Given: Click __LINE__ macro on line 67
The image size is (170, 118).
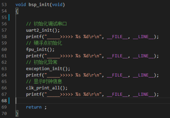Looking at the screenshot, I should (143, 94).
